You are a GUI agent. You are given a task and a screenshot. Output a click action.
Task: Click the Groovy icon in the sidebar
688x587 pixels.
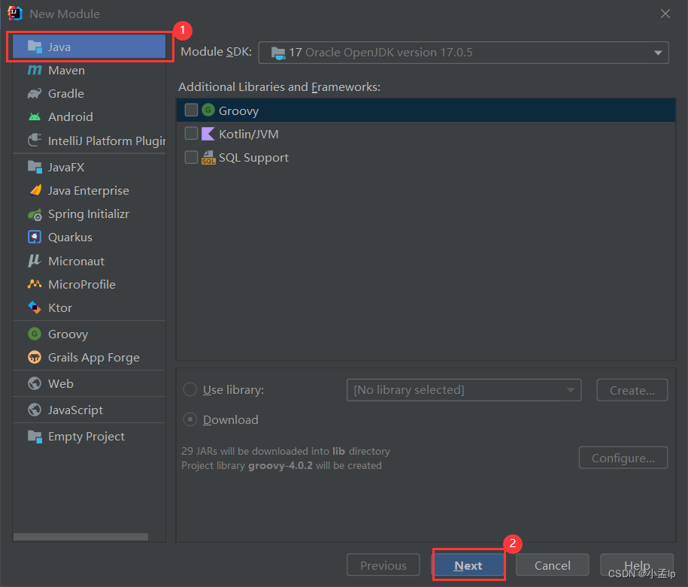pos(35,334)
